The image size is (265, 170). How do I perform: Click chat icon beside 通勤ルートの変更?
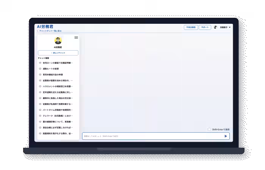point(40,69)
